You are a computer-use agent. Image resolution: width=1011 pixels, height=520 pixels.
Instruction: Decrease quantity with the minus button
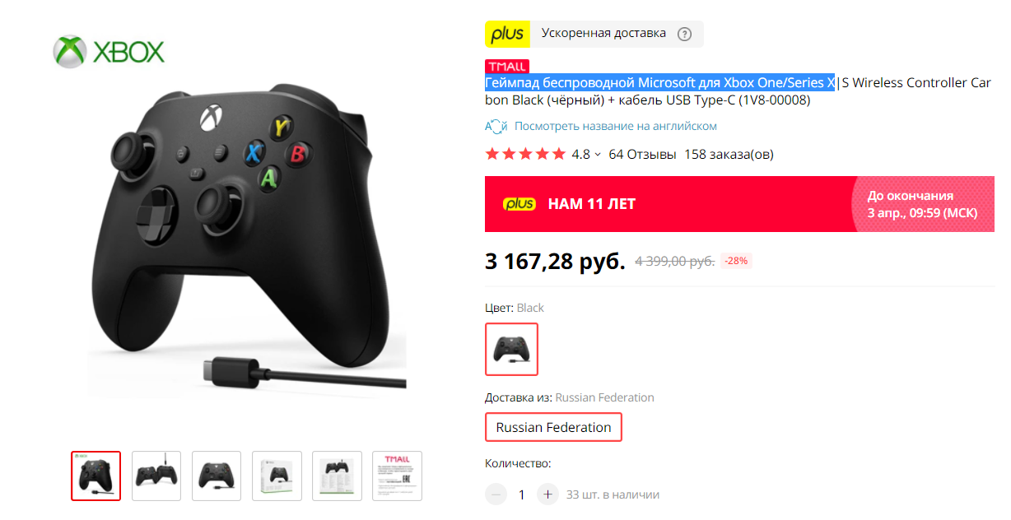496,494
